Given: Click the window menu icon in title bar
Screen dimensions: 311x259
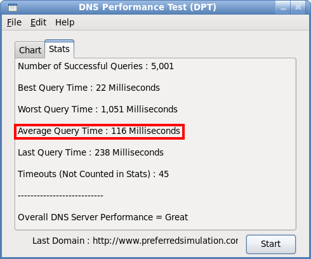Looking at the screenshot, I should tap(13, 8).
